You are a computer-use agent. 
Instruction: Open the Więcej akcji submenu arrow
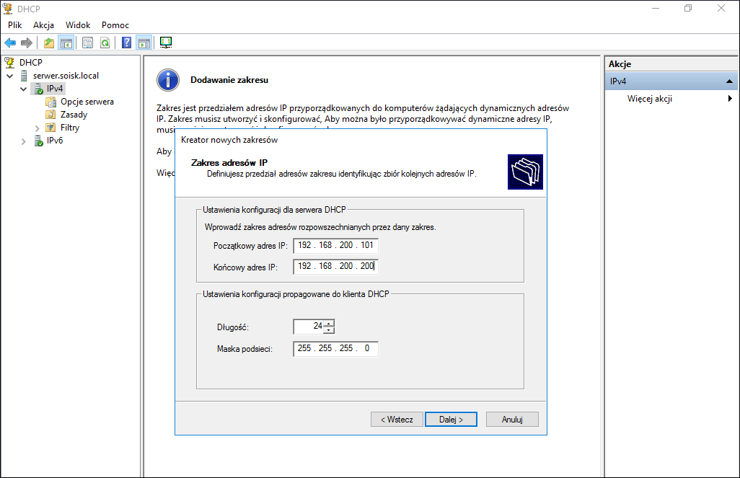(x=730, y=98)
